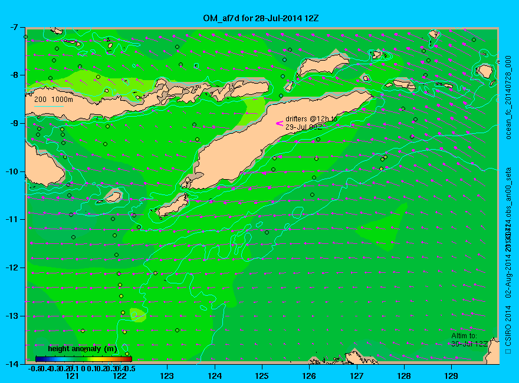This screenshot has height=383, width=519.
Task: Click the magenta drifter arrow legend symbol
Action: click(280, 123)
